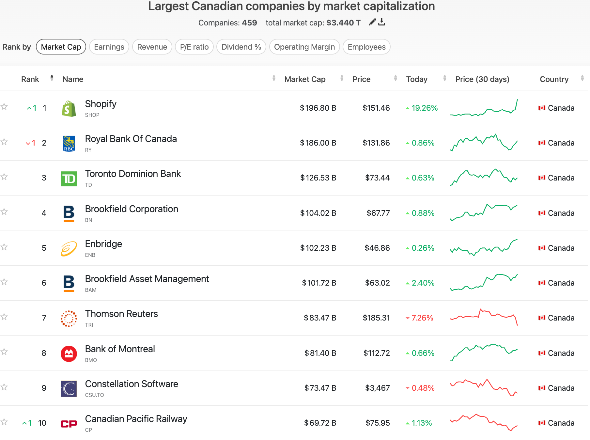The width and height of the screenshot is (590, 440).
Task: Rank companies by Operating Margin
Action: (304, 47)
